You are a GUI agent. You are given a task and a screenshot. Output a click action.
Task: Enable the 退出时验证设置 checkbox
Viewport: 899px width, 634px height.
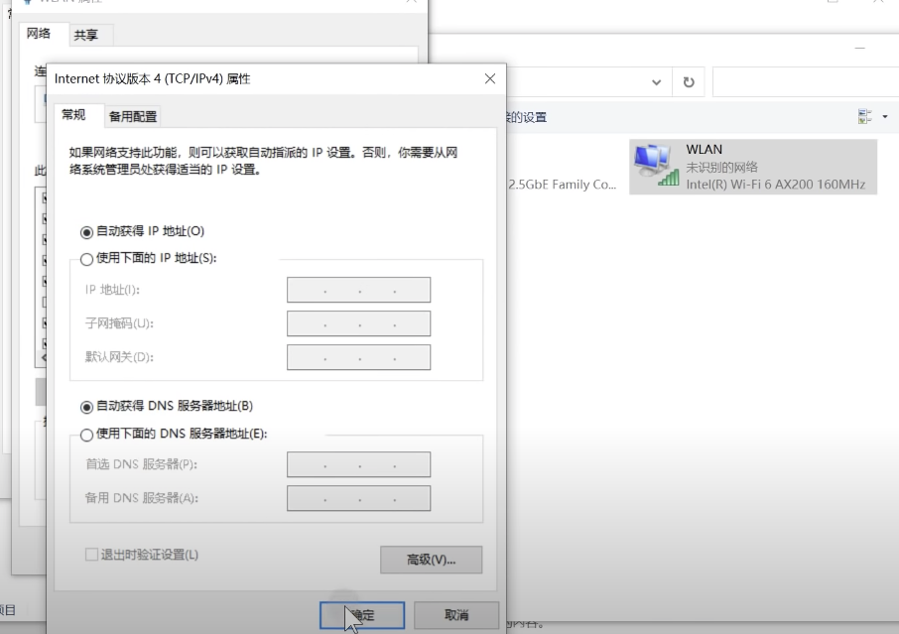[90, 554]
